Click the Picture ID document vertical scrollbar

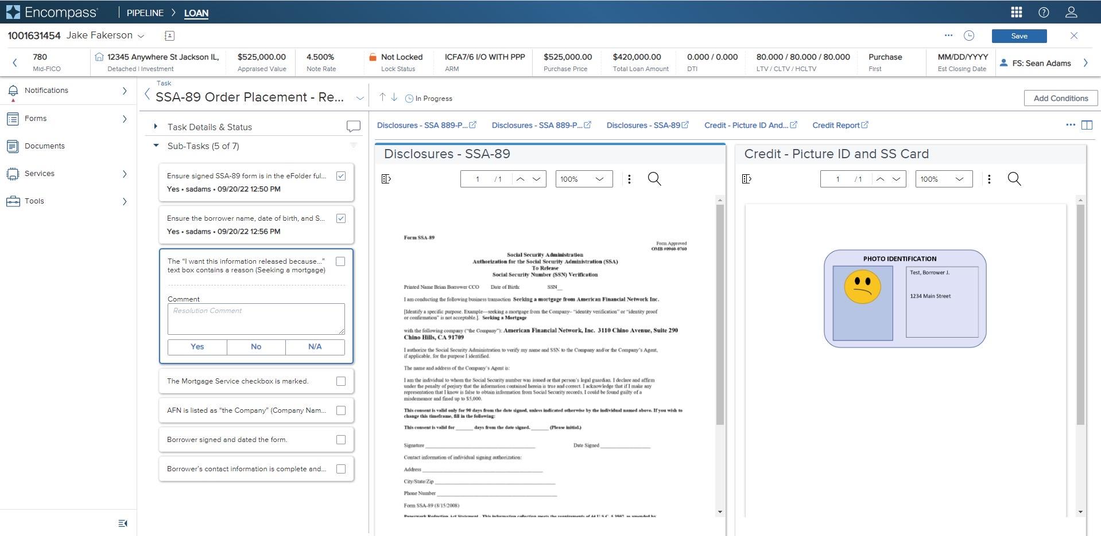coord(1080,315)
